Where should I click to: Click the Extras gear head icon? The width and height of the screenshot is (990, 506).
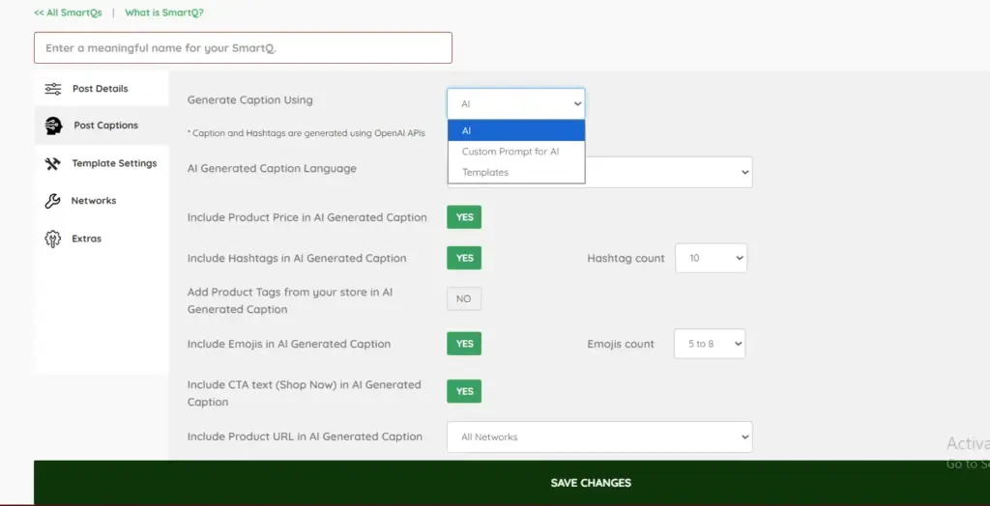click(53, 239)
